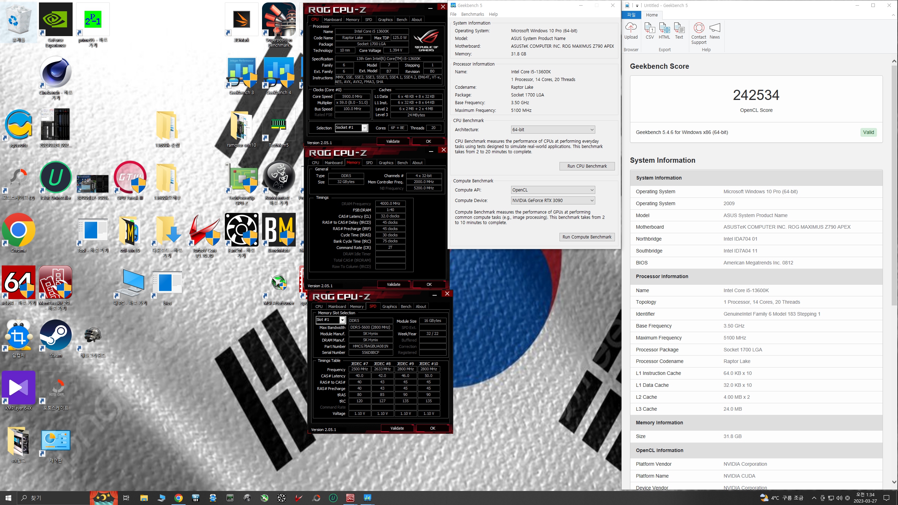The width and height of the screenshot is (898, 505).
Task: Open the 3DMark desktop shortcut
Action: pos(241,23)
